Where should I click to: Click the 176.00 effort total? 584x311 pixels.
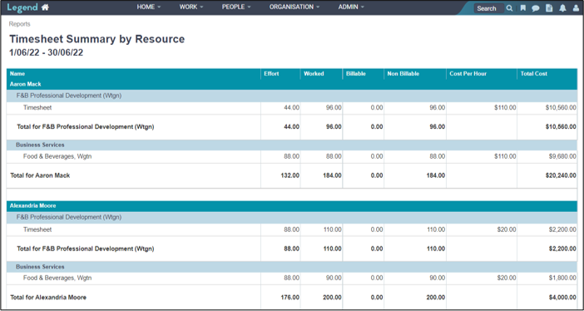(x=290, y=297)
